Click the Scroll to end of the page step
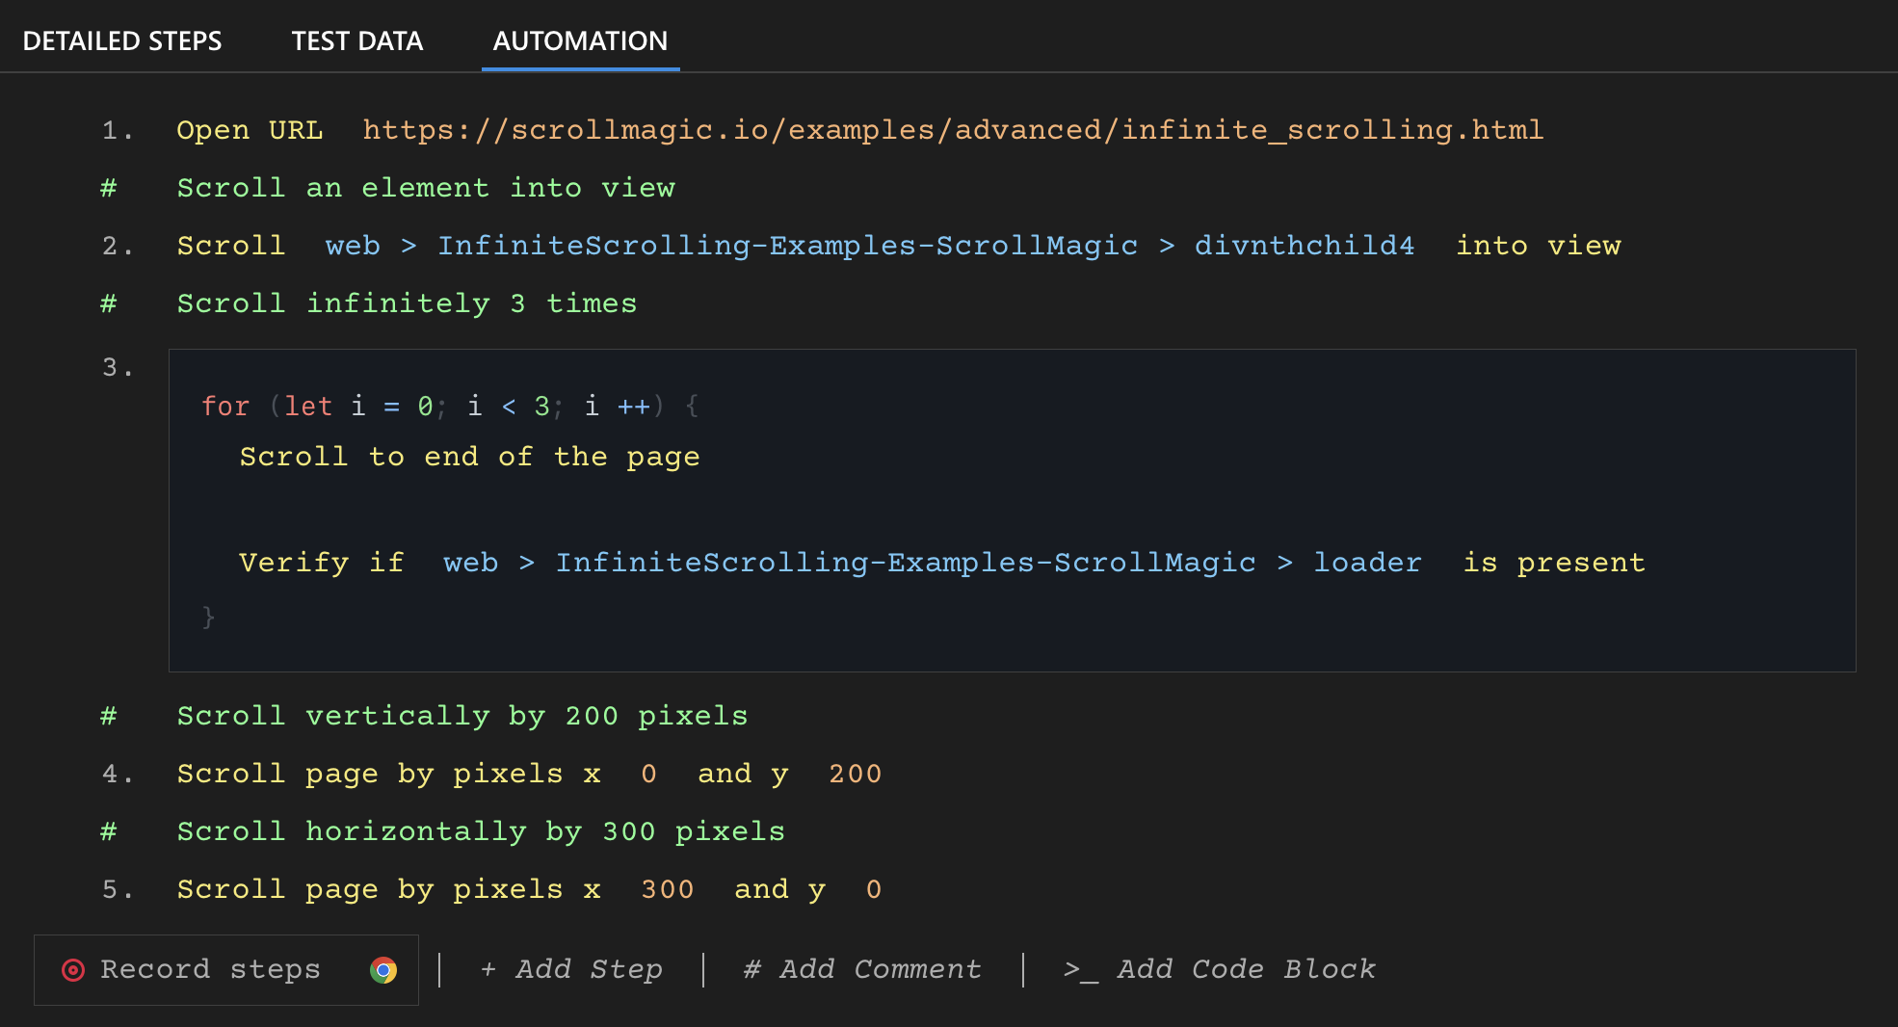The image size is (1898, 1027). pos(469,457)
